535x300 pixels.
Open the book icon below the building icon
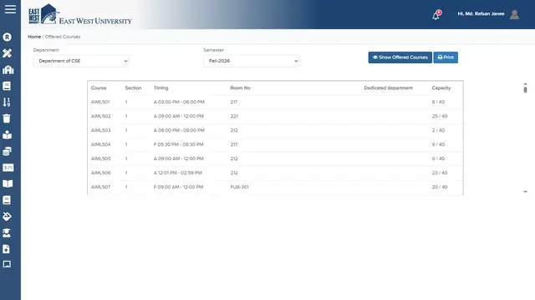7,86
